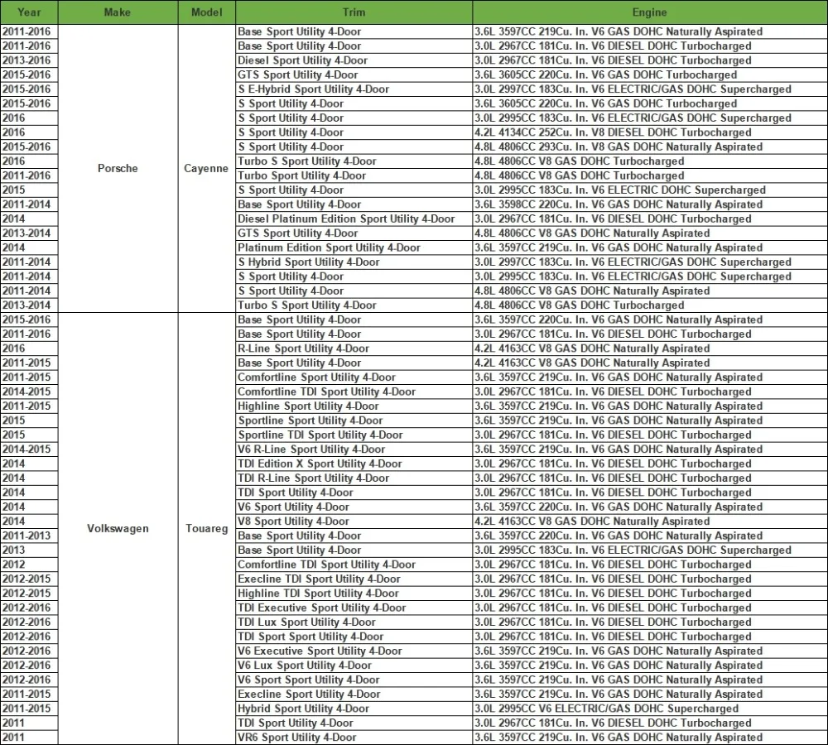Click year cell '2013' in Touareg rows
Screen dimensions: 828x745
(29, 550)
